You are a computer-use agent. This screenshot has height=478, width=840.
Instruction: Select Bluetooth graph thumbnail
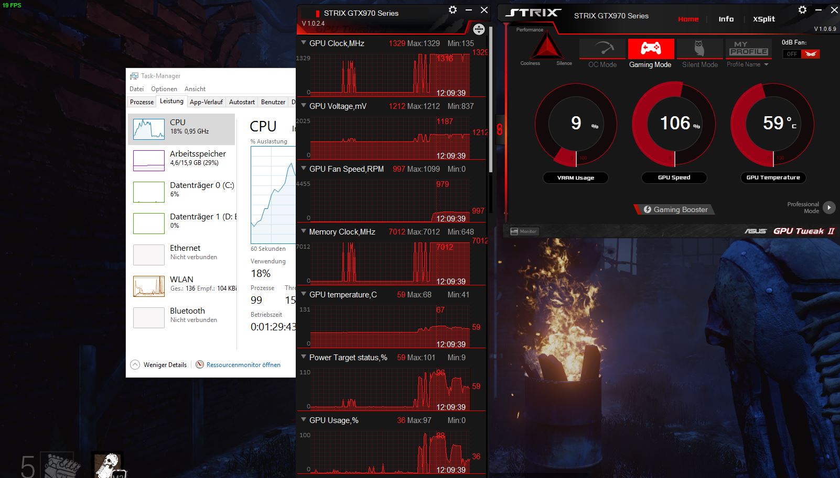point(149,317)
